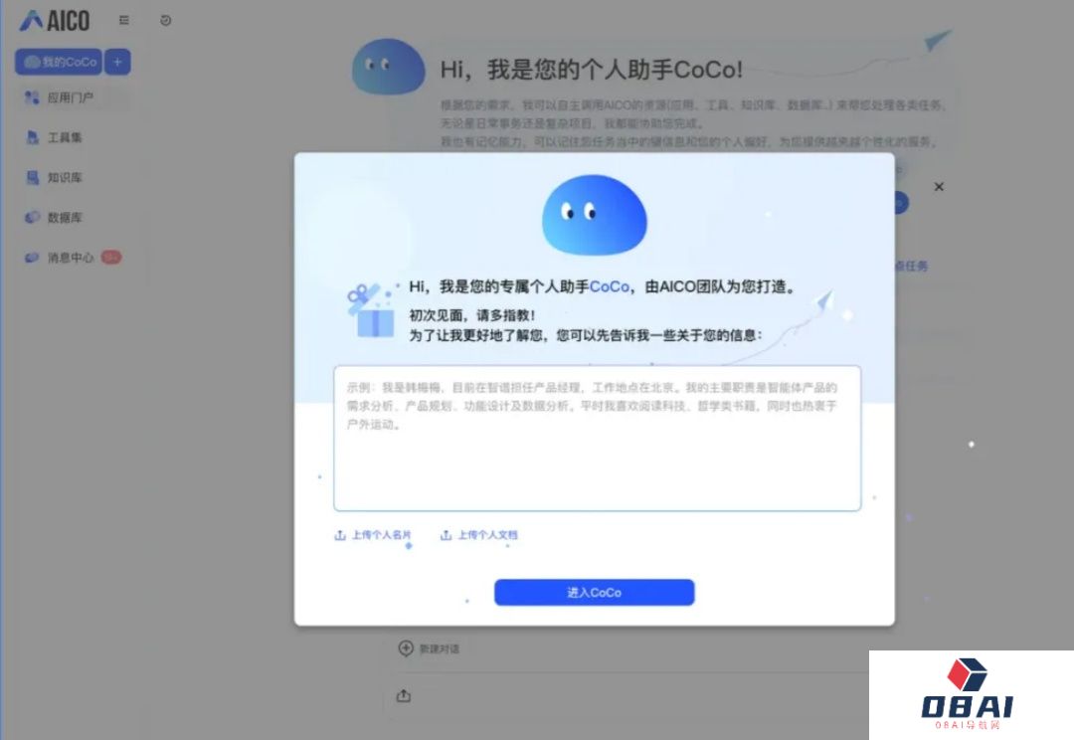This screenshot has height=740, width=1074.
Task: Click the blue CoCo mascot in dialog
Action: pyautogui.click(x=595, y=215)
